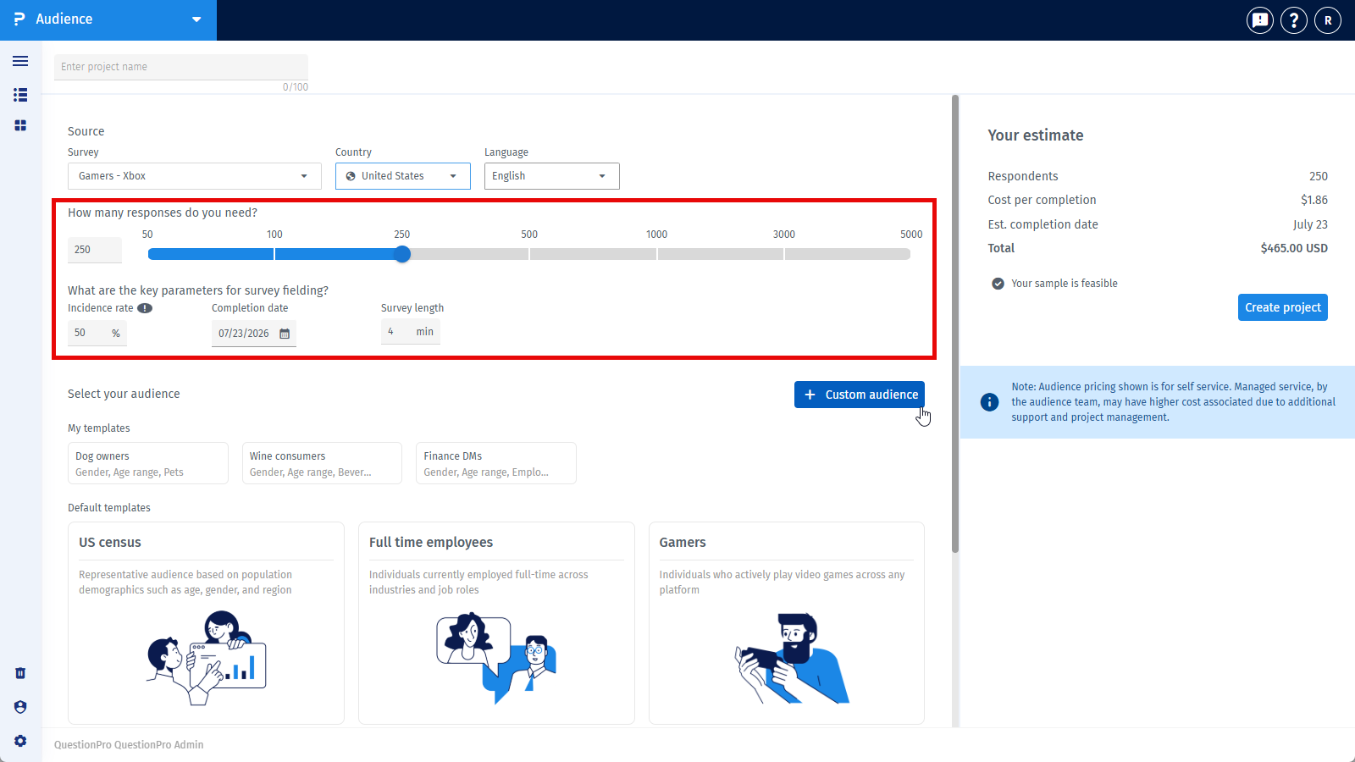This screenshot has width=1355, height=762.
Task: Expand the Country dropdown set to United States
Action: (x=403, y=176)
